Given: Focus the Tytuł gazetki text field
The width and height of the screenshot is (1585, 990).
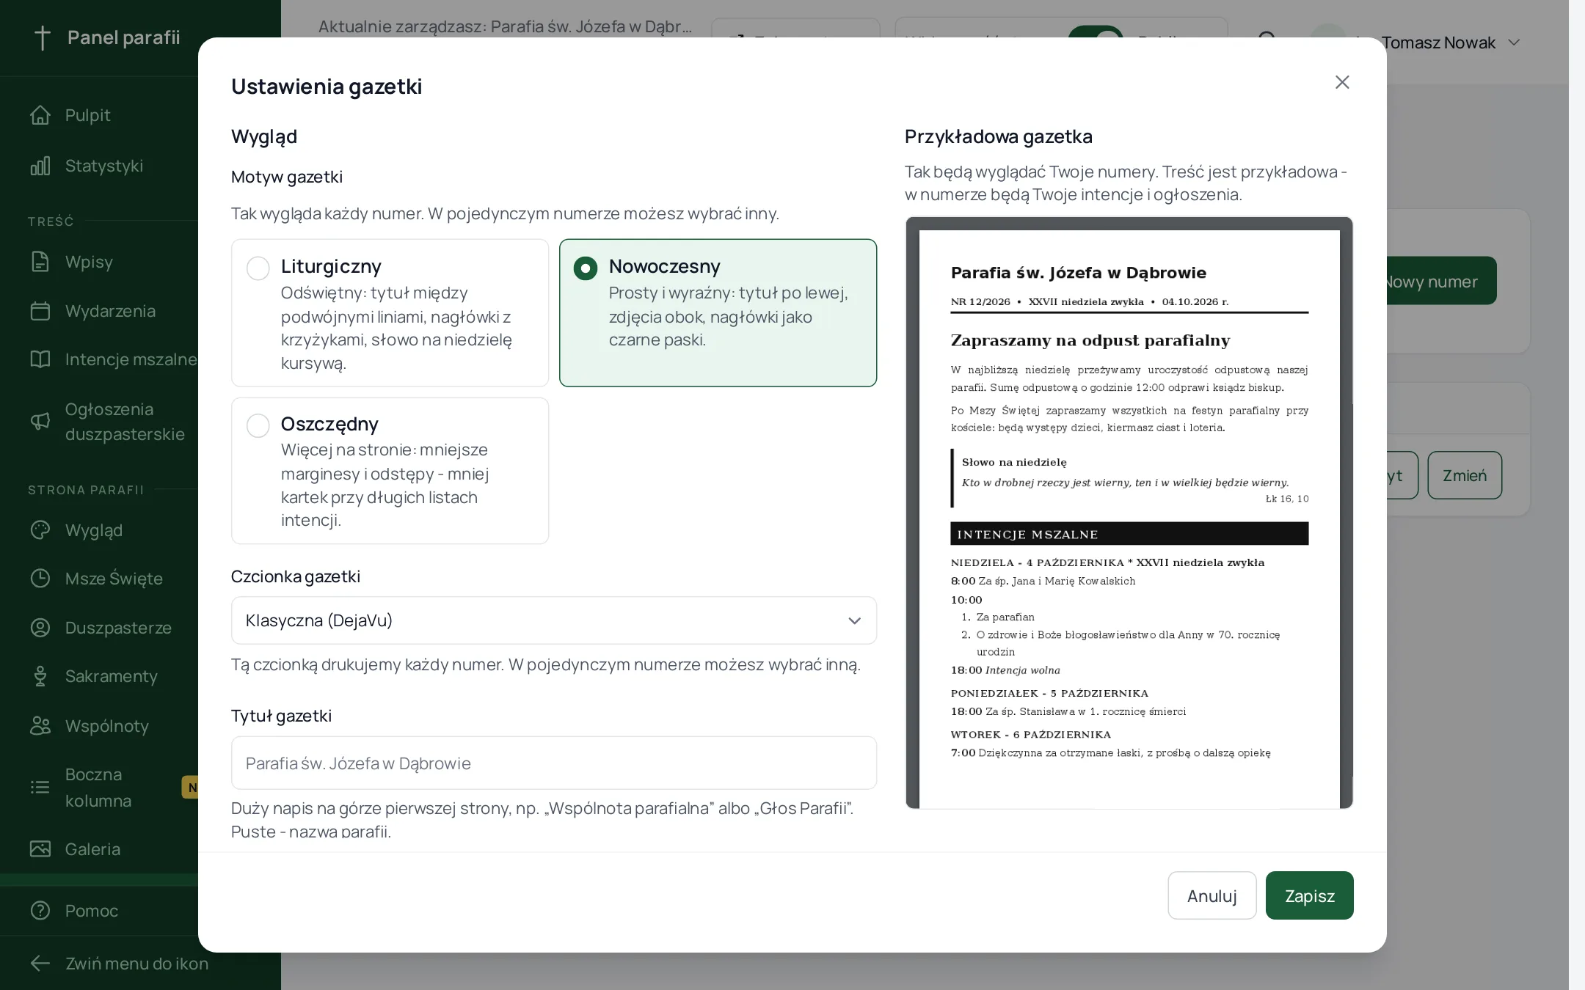Looking at the screenshot, I should [x=554, y=763].
